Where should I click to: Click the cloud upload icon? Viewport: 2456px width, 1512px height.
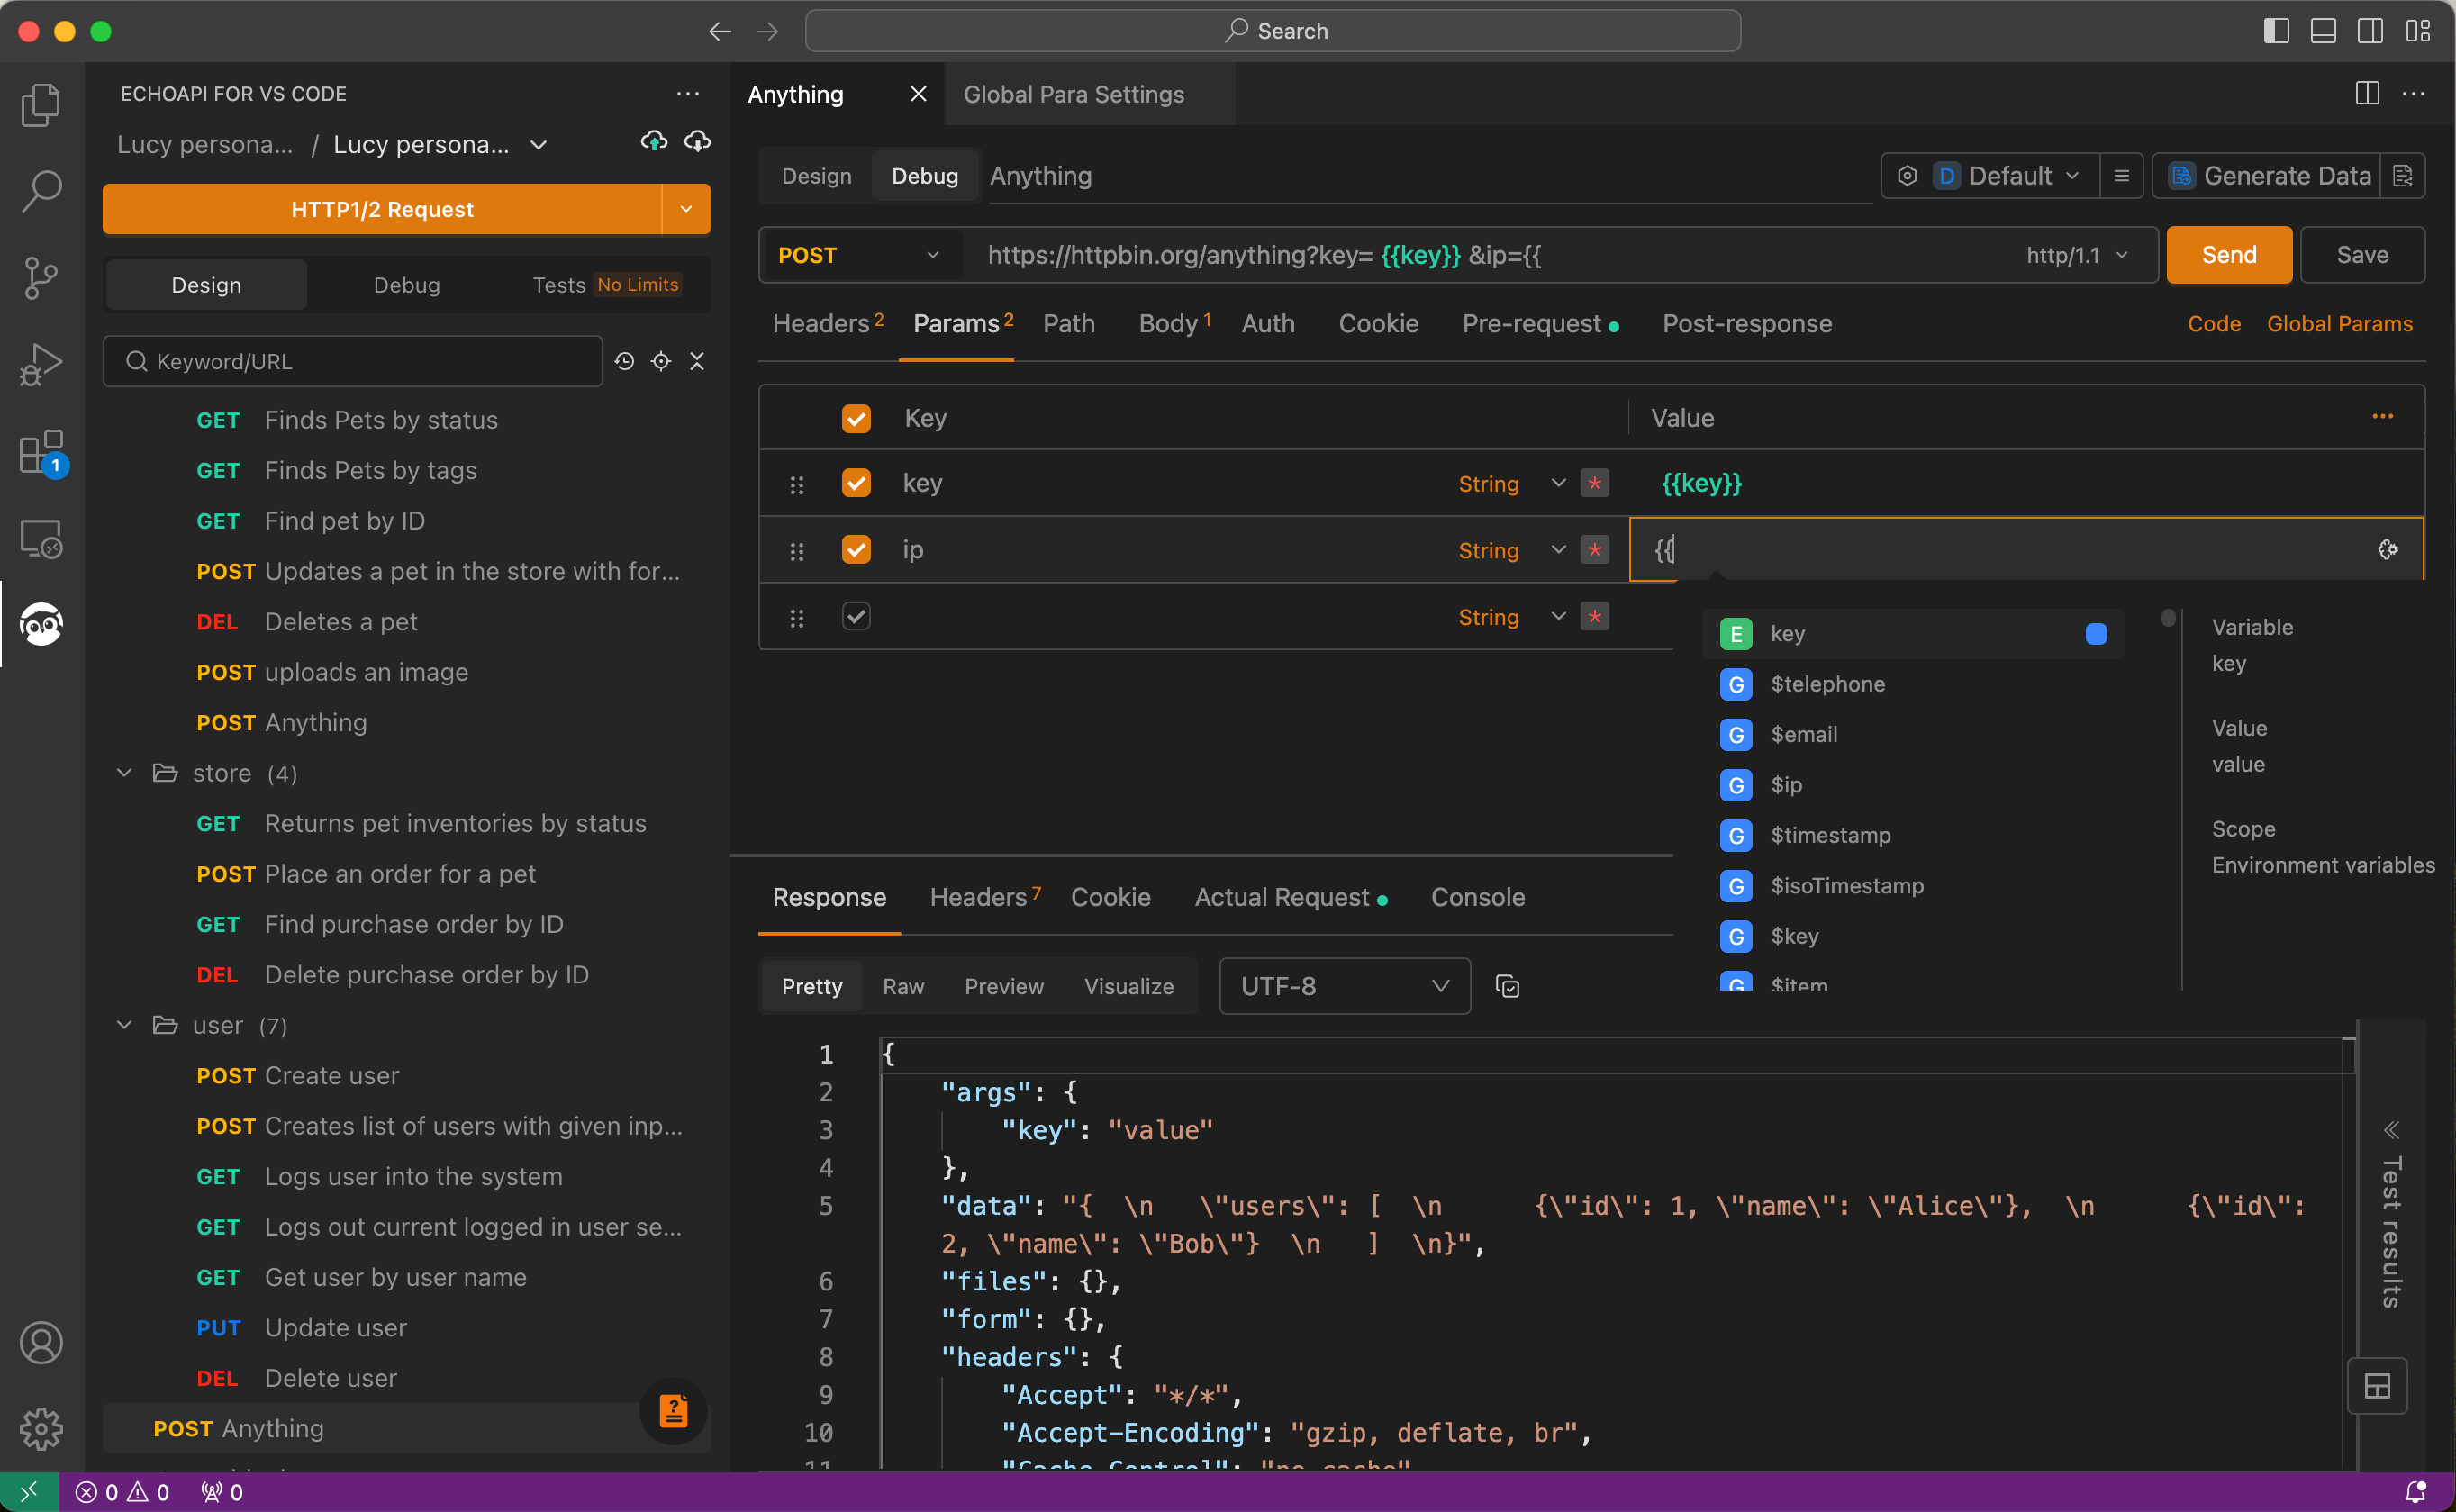(x=654, y=142)
